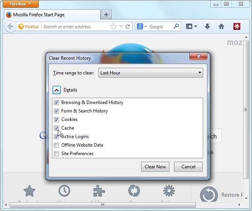Enable Site Preferences checkbox

(56, 154)
